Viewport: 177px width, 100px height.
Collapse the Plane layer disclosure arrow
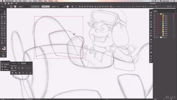click(159, 14)
